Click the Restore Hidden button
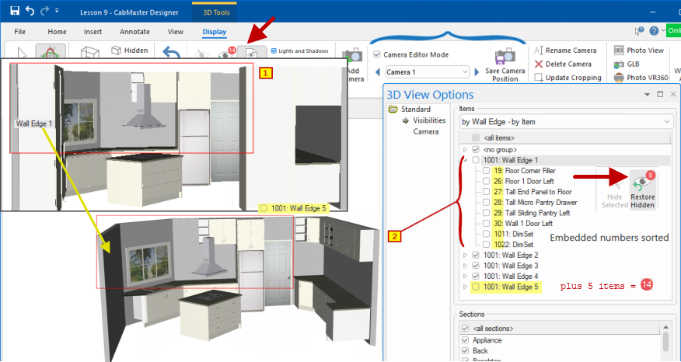This screenshot has width=681, height=362. pyautogui.click(x=643, y=189)
